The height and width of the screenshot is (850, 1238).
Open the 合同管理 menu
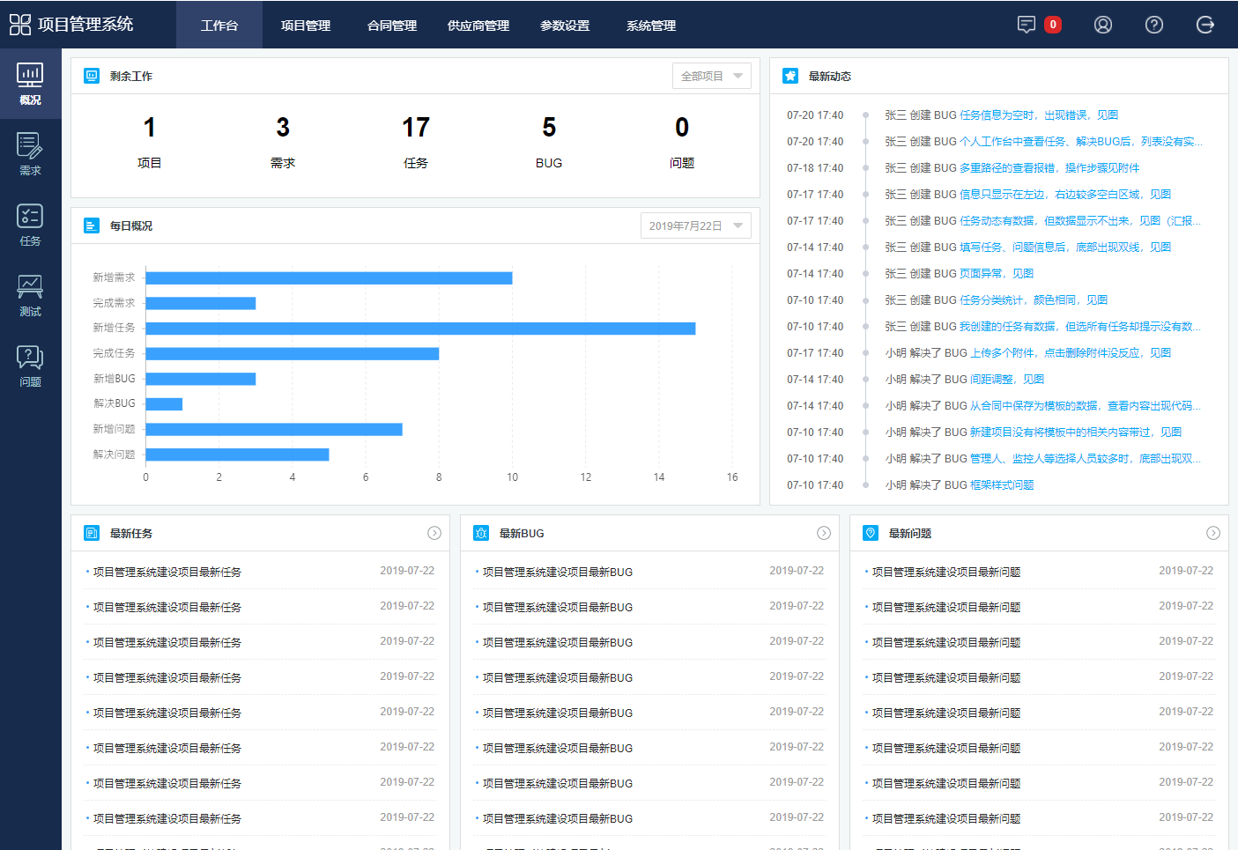pos(392,25)
